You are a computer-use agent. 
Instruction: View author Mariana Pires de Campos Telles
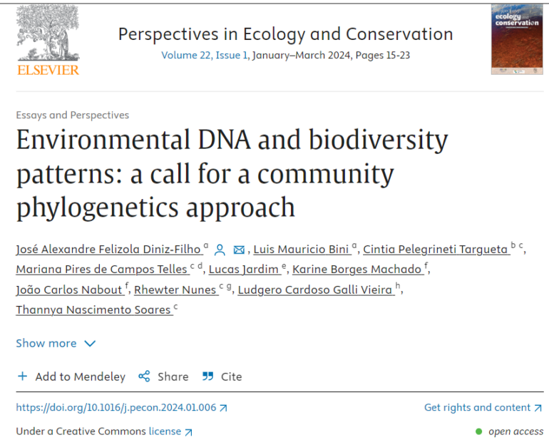(101, 270)
